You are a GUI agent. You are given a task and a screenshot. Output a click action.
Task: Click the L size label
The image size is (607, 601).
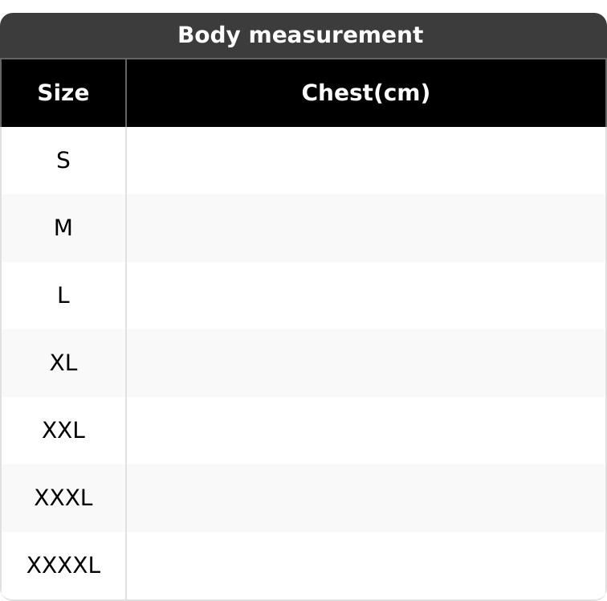click(x=63, y=296)
